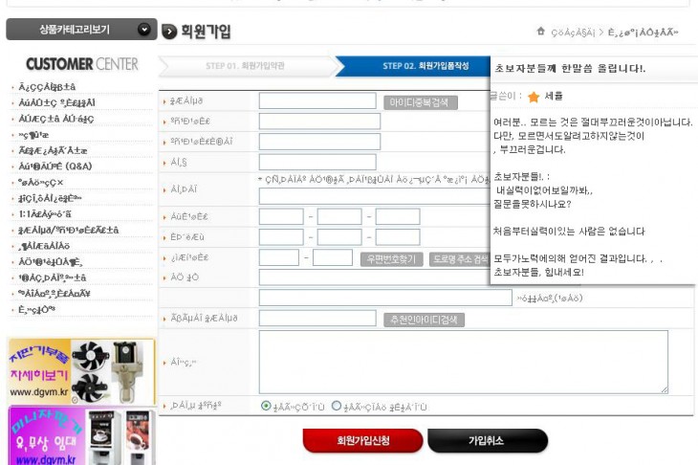
Task: Open the 1:1 inquiry link in Customer Center
Action: coord(45,213)
